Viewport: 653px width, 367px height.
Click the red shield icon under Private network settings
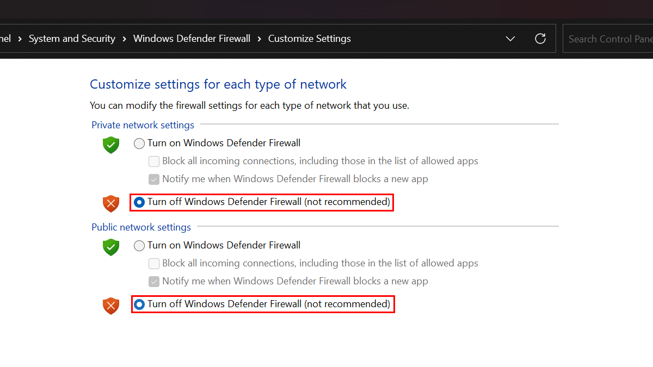(110, 203)
